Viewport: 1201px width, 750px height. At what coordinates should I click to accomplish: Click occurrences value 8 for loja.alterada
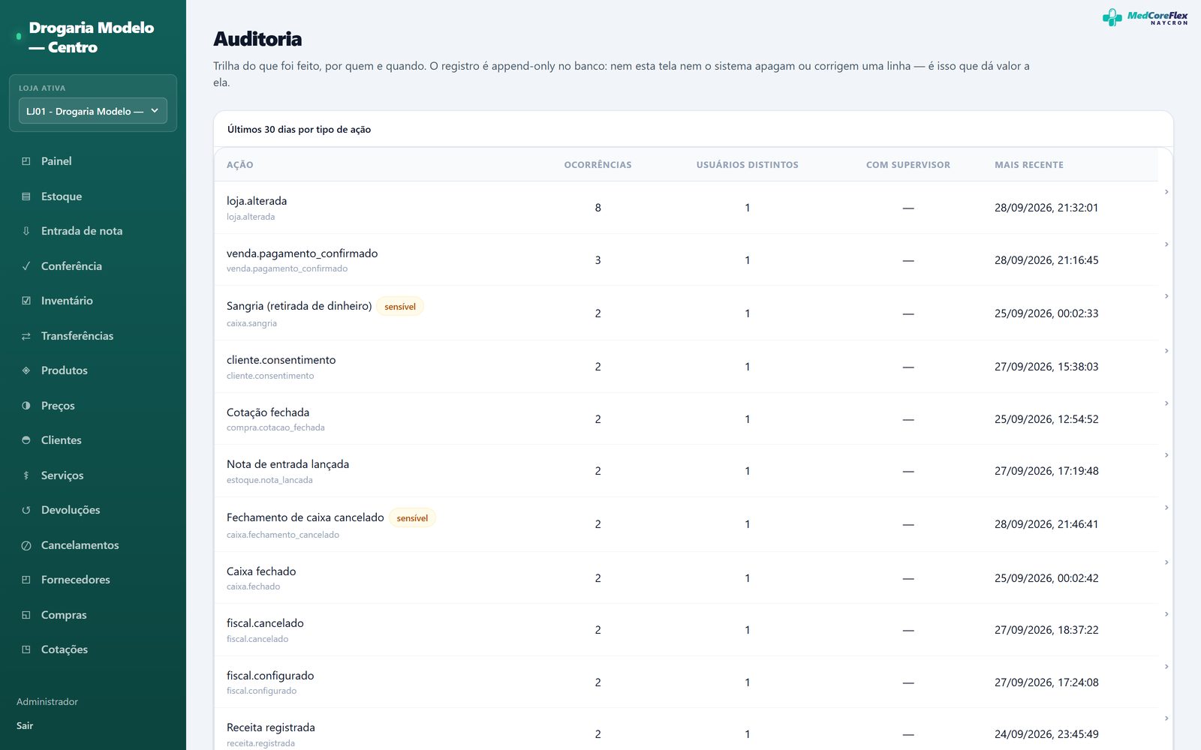click(597, 208)
